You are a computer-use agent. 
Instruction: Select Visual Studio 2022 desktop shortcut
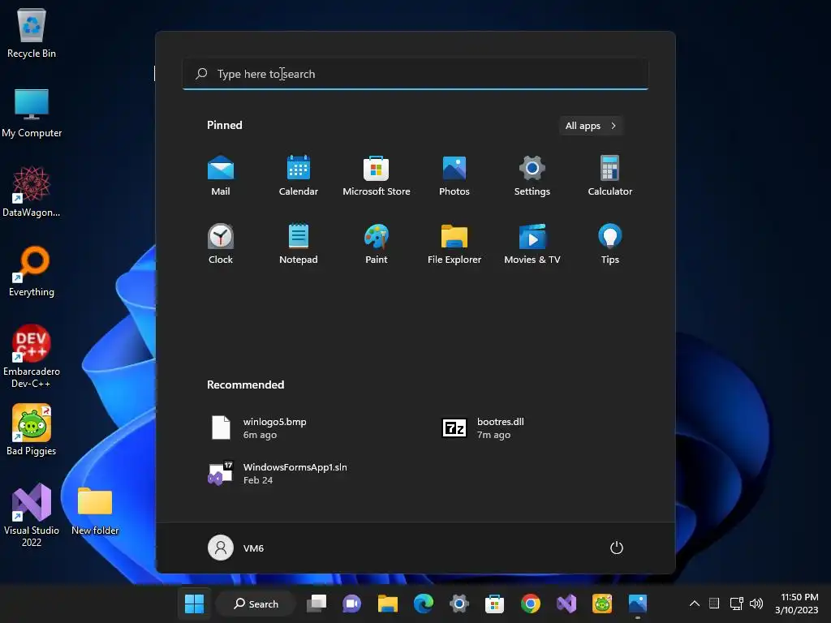click(32, 515)
